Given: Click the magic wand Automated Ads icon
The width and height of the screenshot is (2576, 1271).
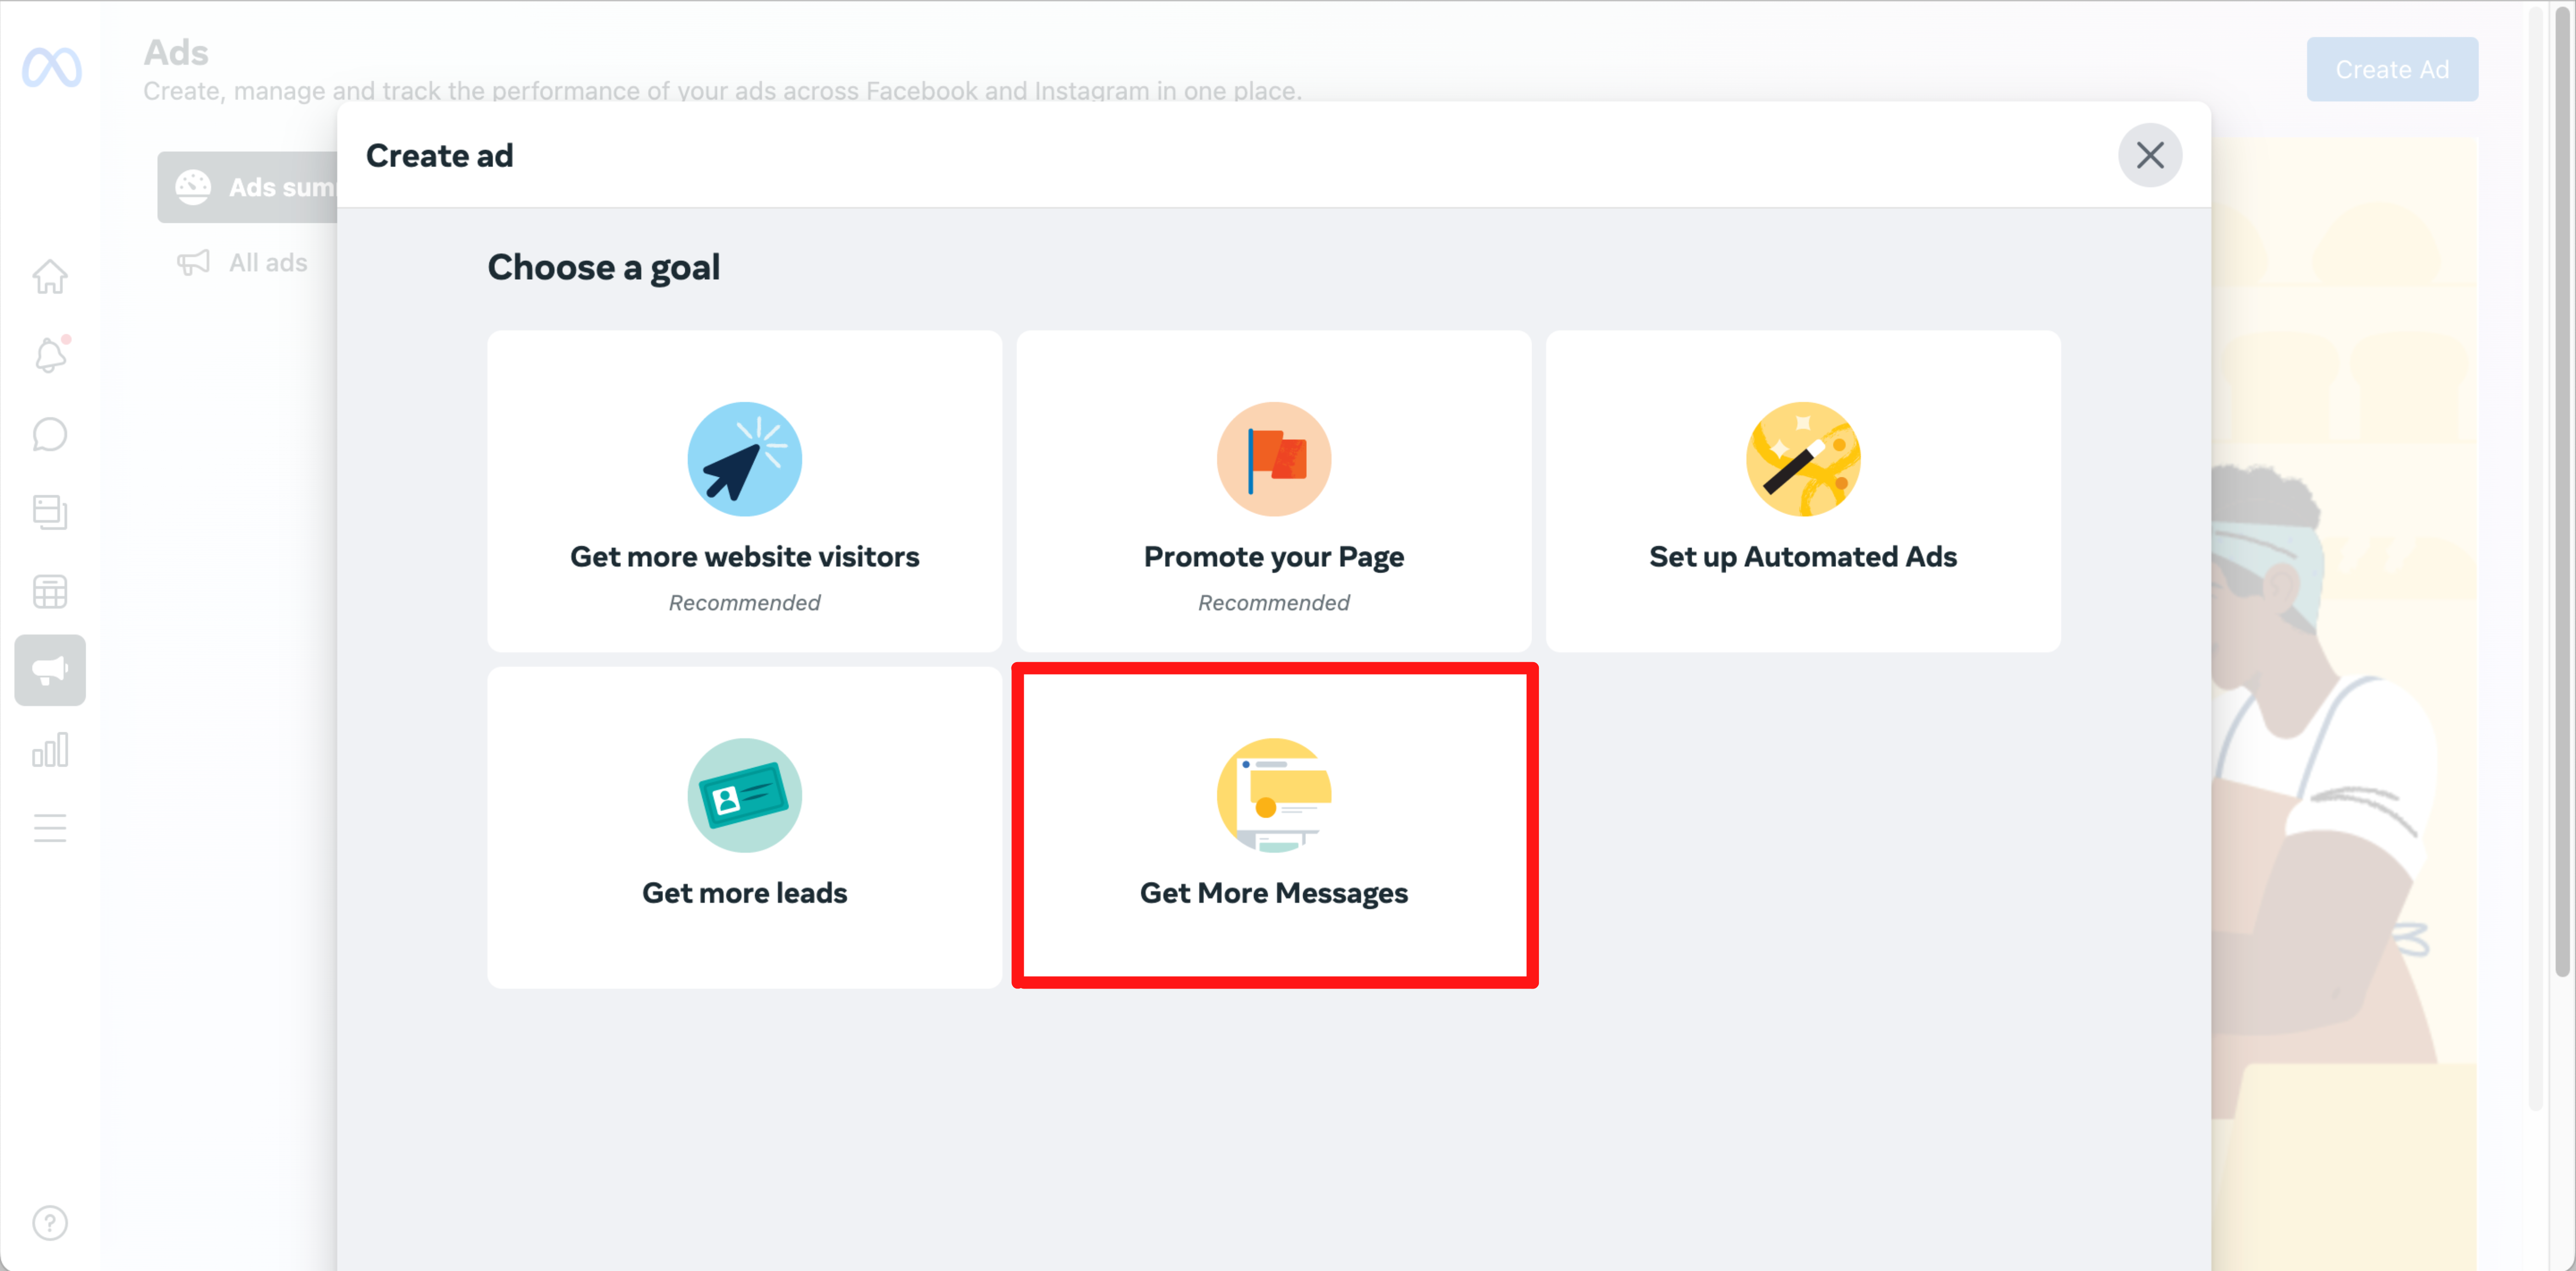Looking at the screenshot, I should click(x=1802, y=459).
